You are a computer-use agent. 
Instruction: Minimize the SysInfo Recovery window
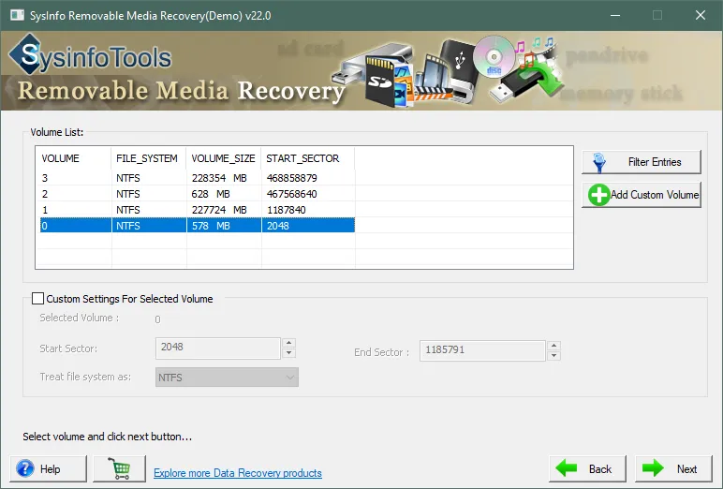click(x=615, y=15)
